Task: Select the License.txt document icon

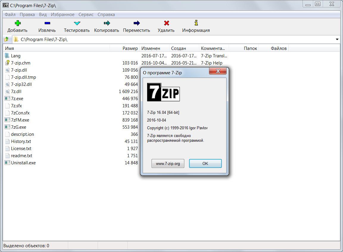Action: point(7,149)
